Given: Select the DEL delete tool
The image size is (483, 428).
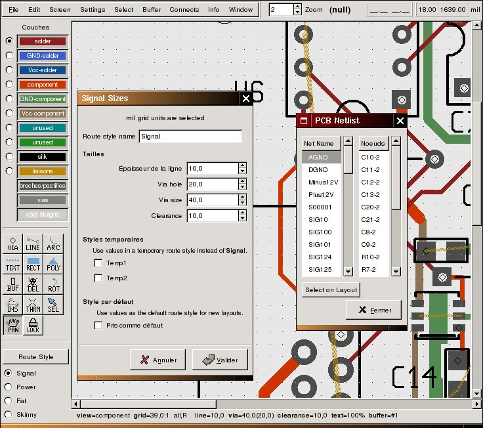Looking at the screenshot, I should (x=33, y=284).
